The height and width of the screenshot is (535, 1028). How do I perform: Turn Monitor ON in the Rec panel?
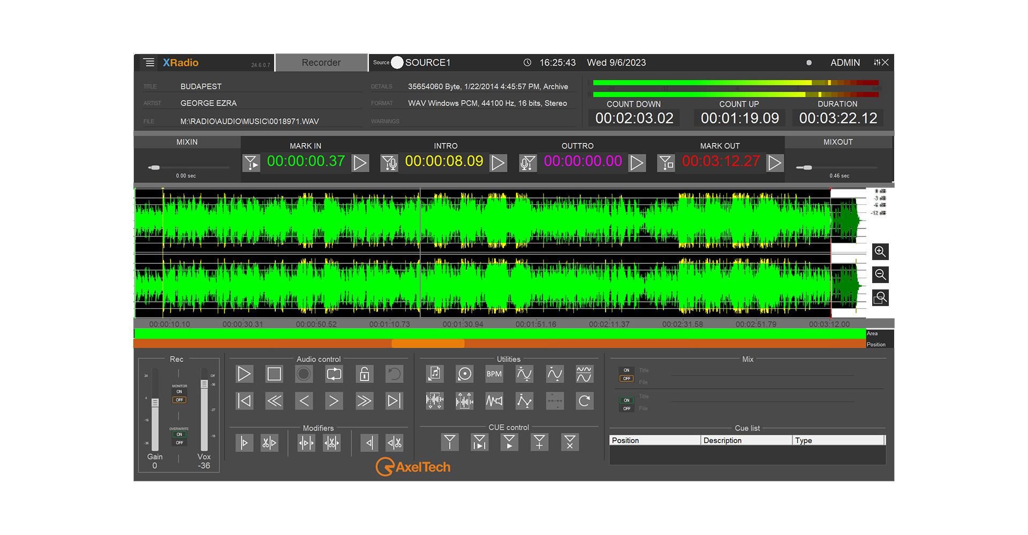point(179,392)
